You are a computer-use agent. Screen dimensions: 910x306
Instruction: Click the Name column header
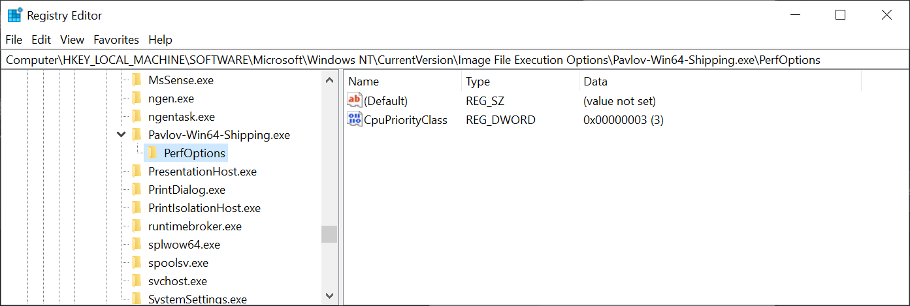point(364,82)
